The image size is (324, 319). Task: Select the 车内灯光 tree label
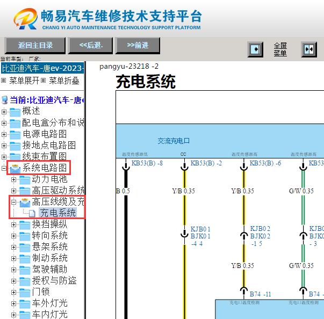[49, 314]
